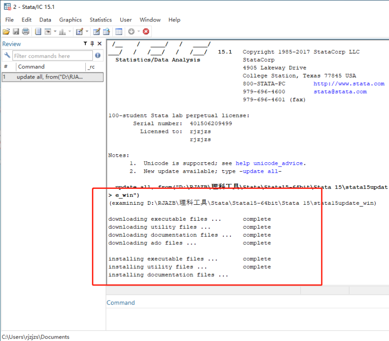Open a new Graph window icon
The width and height of the screenshot is (389, 341).
click(x=63, y=31)
